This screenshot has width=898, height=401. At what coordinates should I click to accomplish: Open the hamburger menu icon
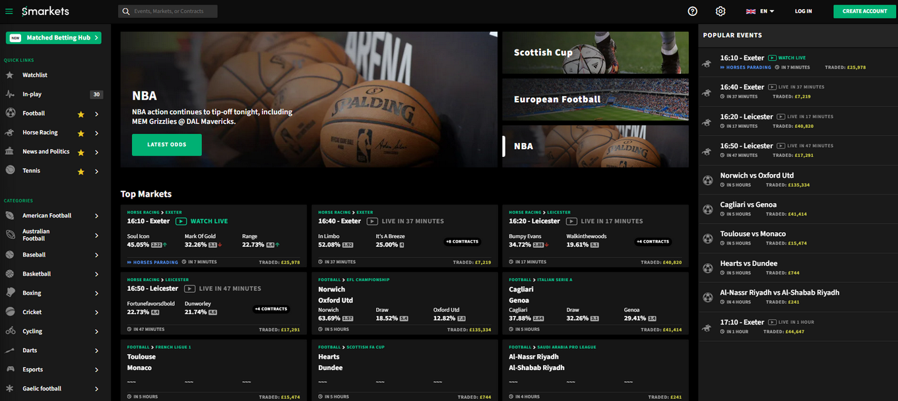9,11
